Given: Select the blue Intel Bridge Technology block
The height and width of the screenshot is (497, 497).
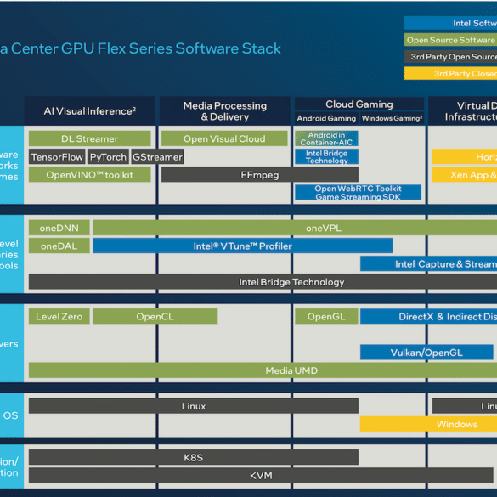Looking at the screenshot, I should [326, 156].
